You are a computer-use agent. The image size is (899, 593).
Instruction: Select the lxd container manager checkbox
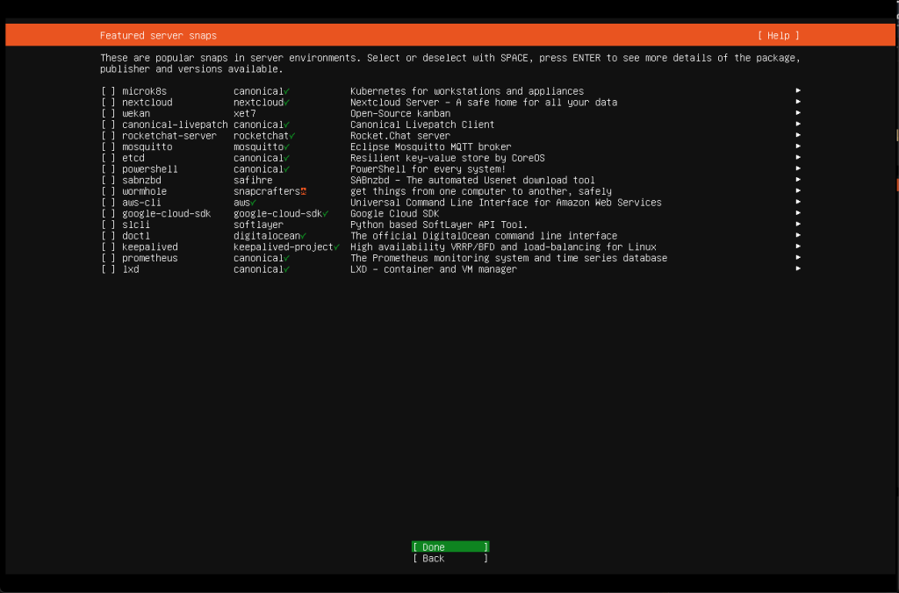(x=108, y=269)
